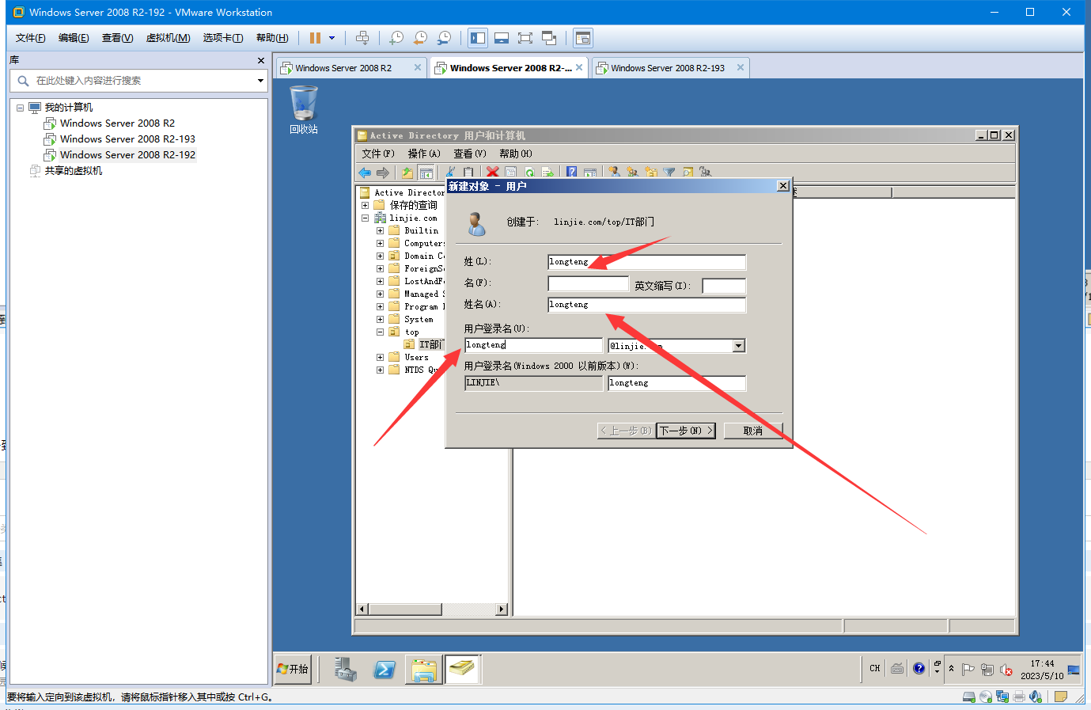Collapse the top OU node
The height and width of the screenshot is (710, 1091).
(380, 332)
